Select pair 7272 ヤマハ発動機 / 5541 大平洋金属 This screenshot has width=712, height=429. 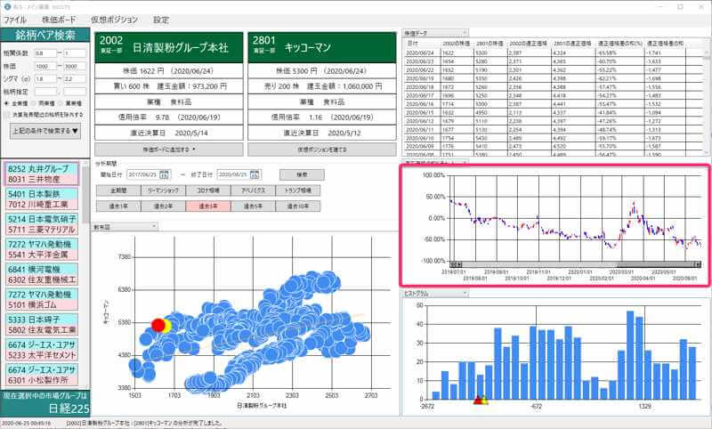(42, 249)
